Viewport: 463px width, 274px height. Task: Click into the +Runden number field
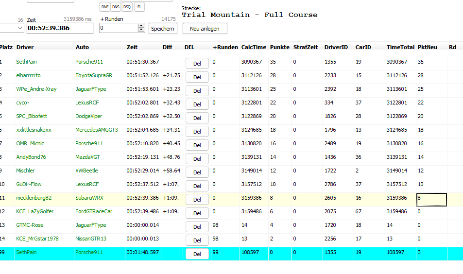pyautogui.click(x=118, y=29)
